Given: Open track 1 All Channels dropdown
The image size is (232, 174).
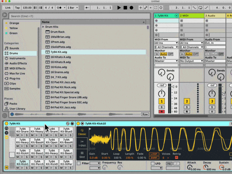Looking at the screenshot, I should tap(166, 47).
